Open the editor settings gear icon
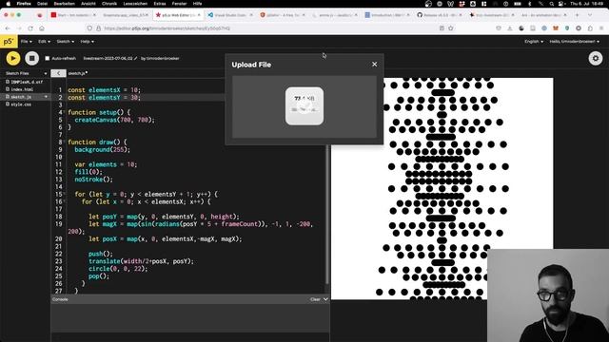Screen dimensions: 609x342 click(x=596, y=58)
